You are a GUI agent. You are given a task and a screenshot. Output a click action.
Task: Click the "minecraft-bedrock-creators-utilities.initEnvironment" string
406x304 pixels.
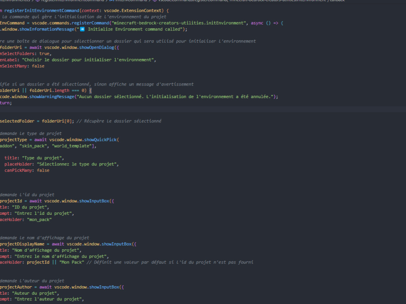pyautogui.click(x=179, y=23)
